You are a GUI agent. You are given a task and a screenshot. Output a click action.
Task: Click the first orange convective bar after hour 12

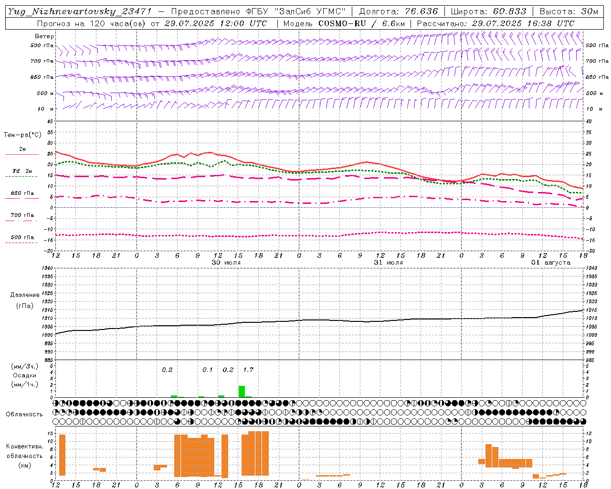tap(63, 455)
